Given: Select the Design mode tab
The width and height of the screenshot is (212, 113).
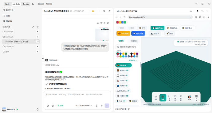Looking at the screenshot, I should point(26,4).
